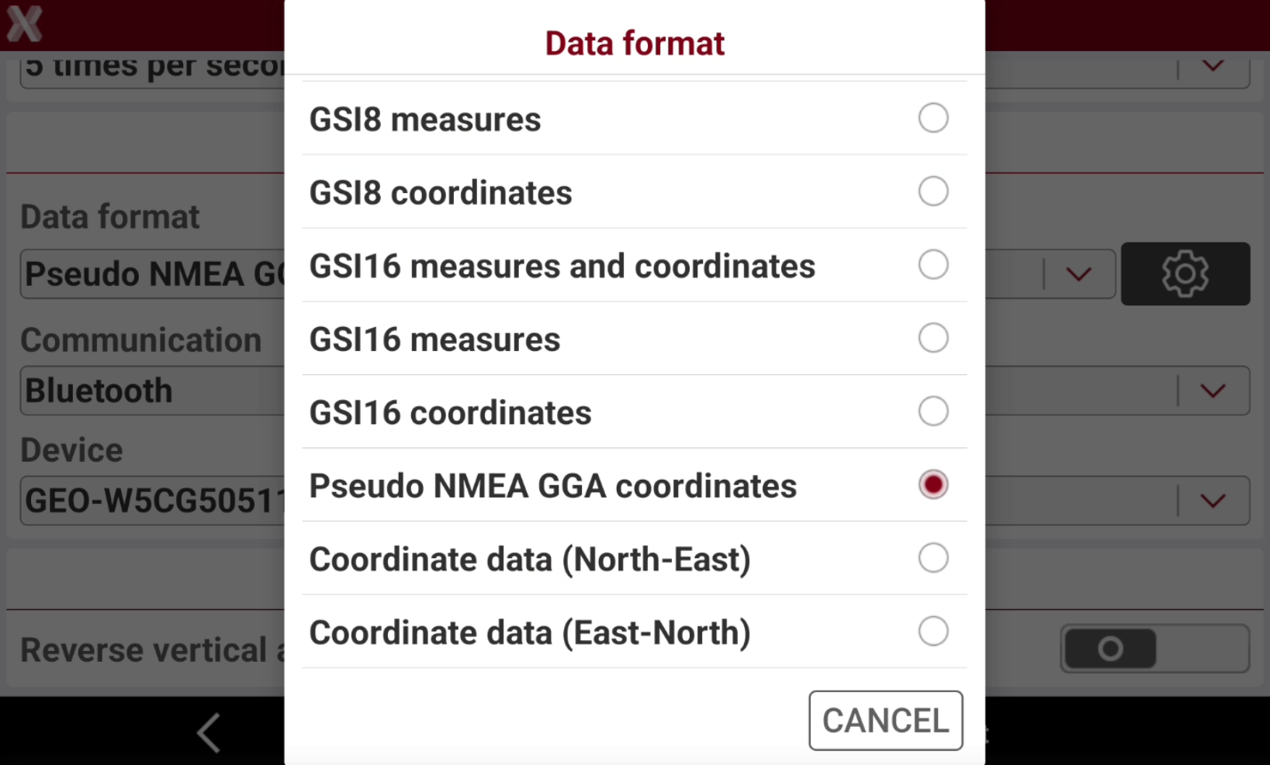This screenshot has width=1270, height=765.
Task: Click the CANCEL button
Action: 885,721
